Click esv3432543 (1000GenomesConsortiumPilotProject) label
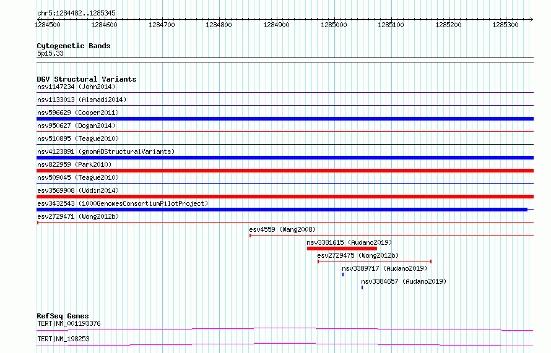Screen dimensions: 551x353 pos(123,203)
